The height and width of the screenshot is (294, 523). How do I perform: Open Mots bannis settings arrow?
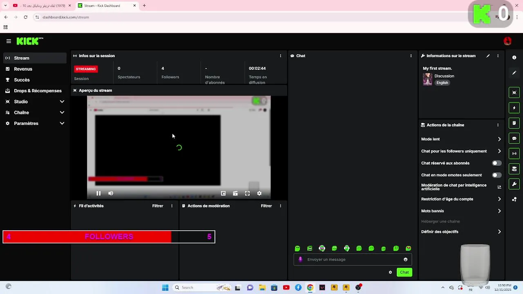499,211
